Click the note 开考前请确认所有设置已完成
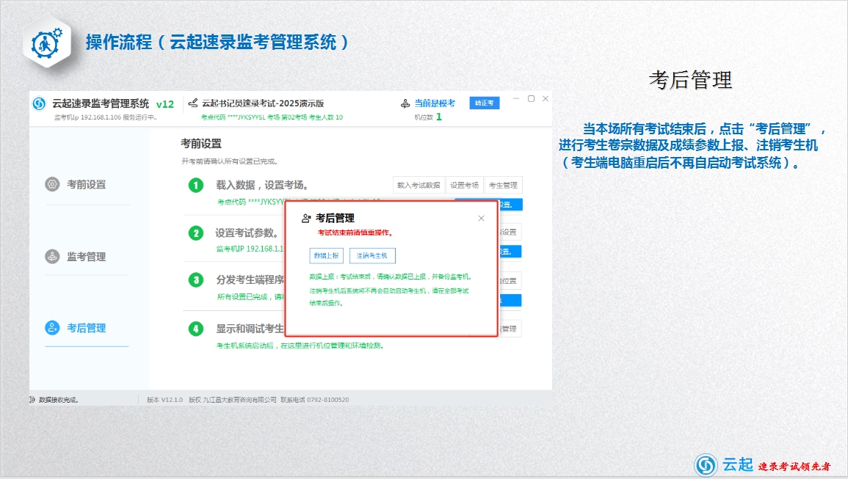The width and height of the screenshot is (848, 479). (x=229, y=161)
